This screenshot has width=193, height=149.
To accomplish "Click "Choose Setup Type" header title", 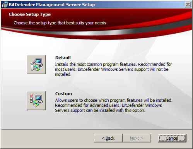I will 30,14.
